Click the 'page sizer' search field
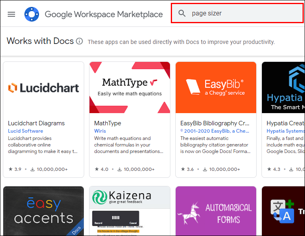This screenshot has height=236, width=305. pyautogui.click(x=237, y=13)
